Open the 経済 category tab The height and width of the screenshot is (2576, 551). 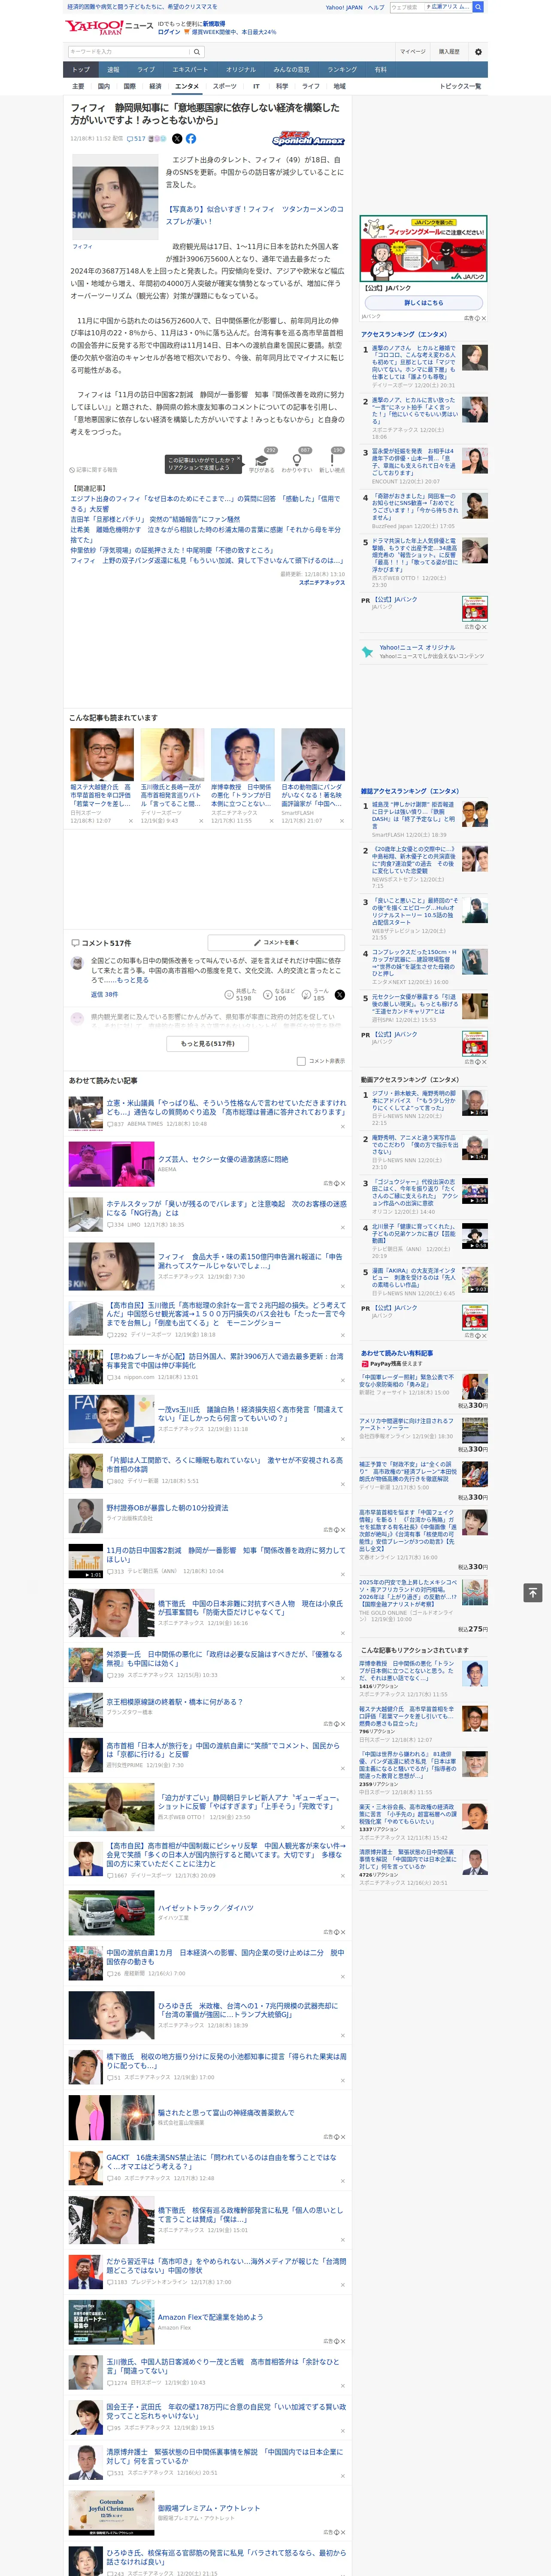coord(155,86)
